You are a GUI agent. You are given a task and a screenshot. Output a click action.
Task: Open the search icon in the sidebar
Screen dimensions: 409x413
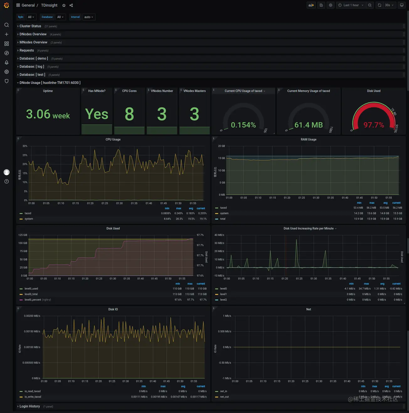(7, 25)
